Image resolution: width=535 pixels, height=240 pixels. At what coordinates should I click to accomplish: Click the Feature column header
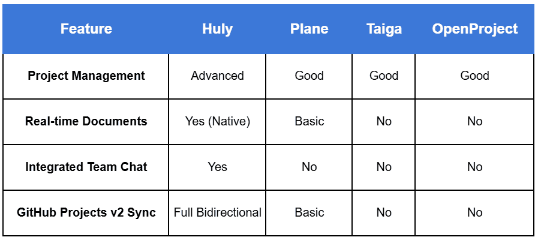tap(86, 29)
